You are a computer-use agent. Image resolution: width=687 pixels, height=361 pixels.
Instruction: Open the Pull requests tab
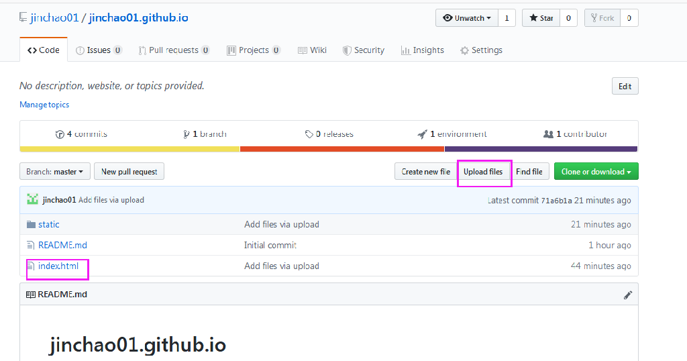coord(174,50)
